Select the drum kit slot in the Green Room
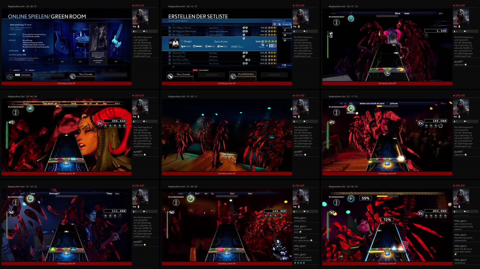The width and height of the screenshot is (480, 269). (x=80, y=44)
